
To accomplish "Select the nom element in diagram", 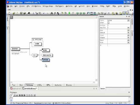I will pos(45,50).
